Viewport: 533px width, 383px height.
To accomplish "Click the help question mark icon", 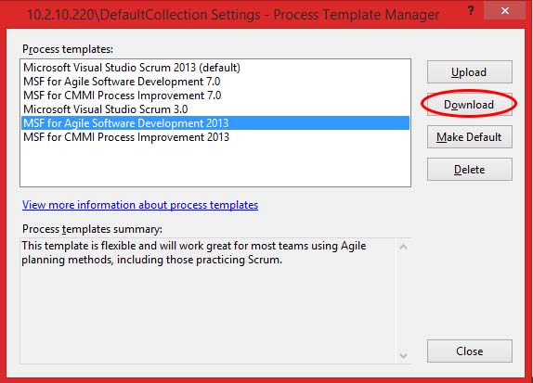I will [x=471, y=11].
